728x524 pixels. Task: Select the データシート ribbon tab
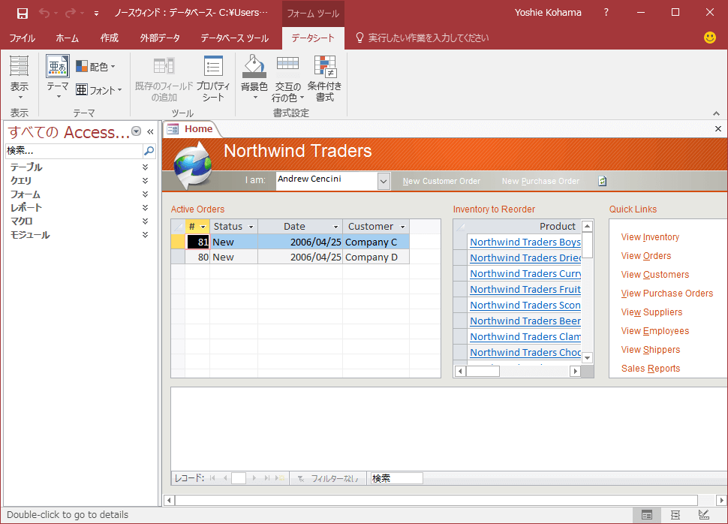click(313, 38)
